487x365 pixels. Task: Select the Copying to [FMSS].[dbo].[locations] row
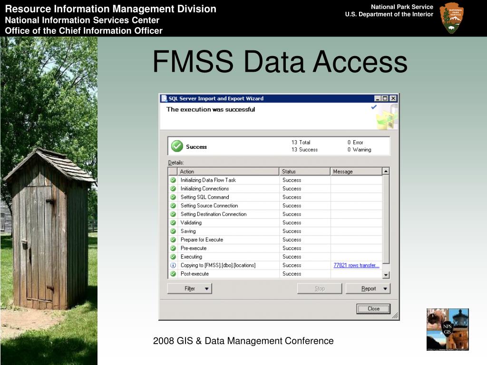(275, 265)
